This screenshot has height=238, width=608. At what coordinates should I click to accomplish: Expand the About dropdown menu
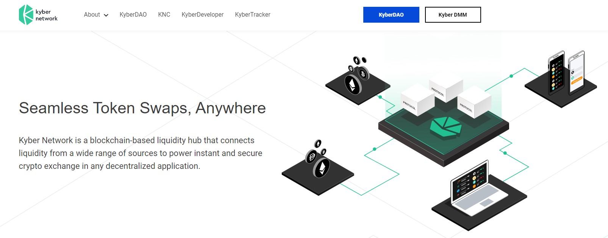point(96,15)
